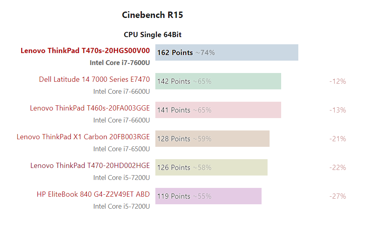Open the Lenovo ThinkPad T470s-20HGS00V00 link
367x227 pixels.
pyautogui.click(x=85, y=51)
